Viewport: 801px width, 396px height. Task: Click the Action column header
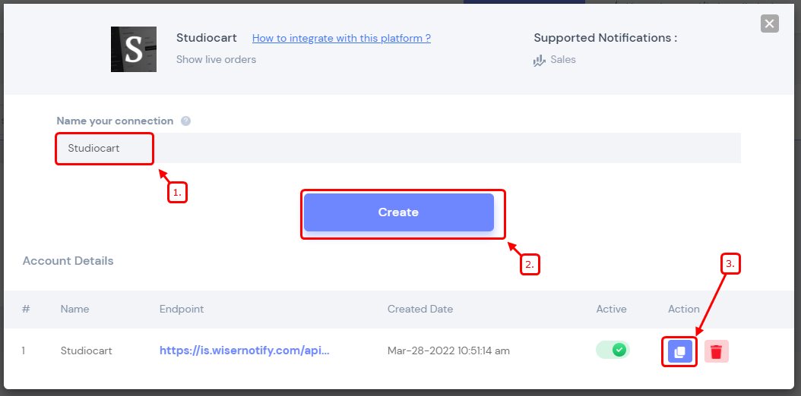point(683,309)
